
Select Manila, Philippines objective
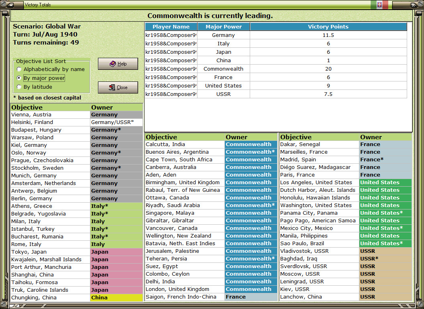pos(319,236)
